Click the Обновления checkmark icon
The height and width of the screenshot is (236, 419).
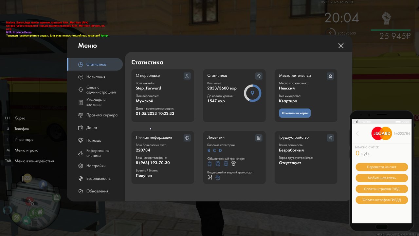tap(81, 191)
